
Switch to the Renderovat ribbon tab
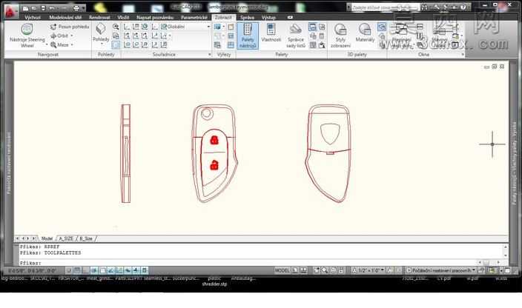(99, 17)
